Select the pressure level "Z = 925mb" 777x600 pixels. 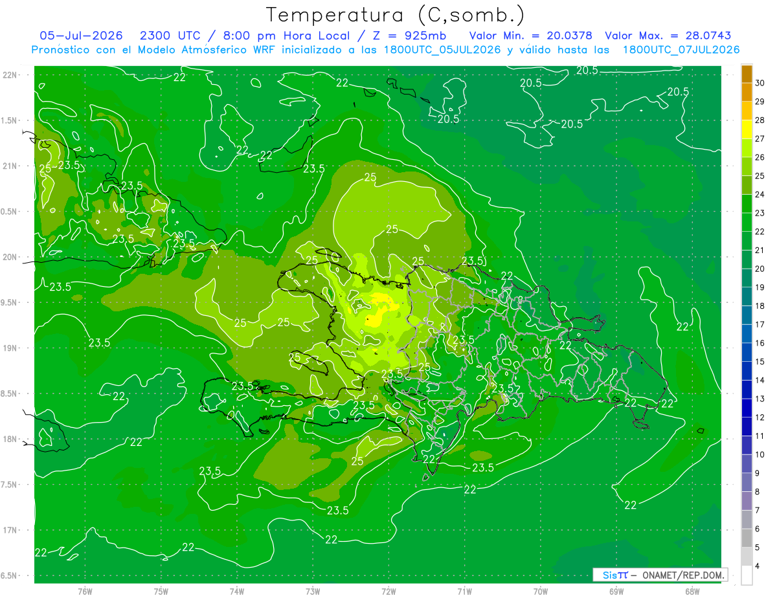411,36
